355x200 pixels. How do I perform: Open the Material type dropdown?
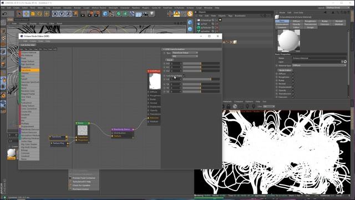(x=319, y=66)
